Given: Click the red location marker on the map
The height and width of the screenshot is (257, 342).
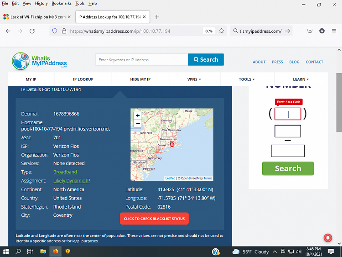Looking at the screenshot, I should 172,144.
